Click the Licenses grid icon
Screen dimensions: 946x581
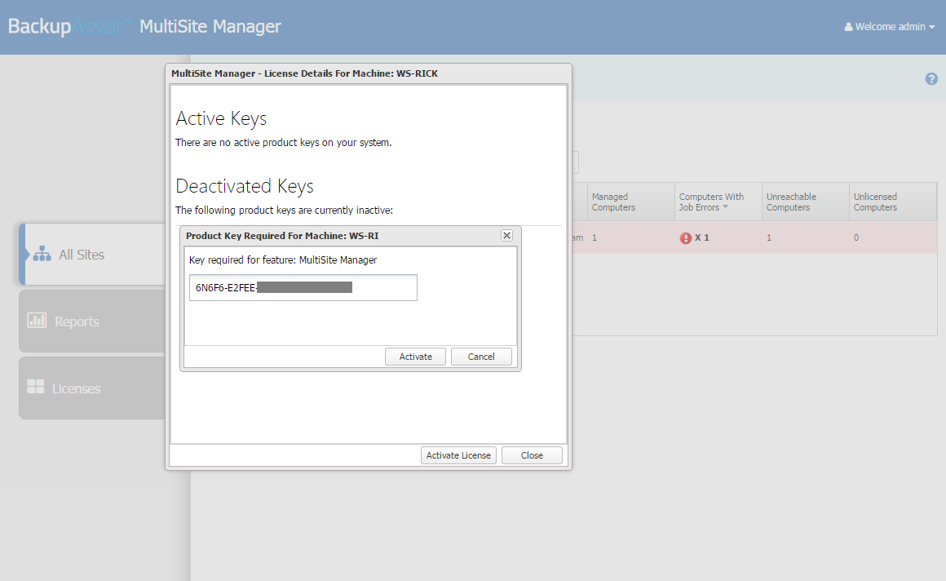click(x=36, y=387)
